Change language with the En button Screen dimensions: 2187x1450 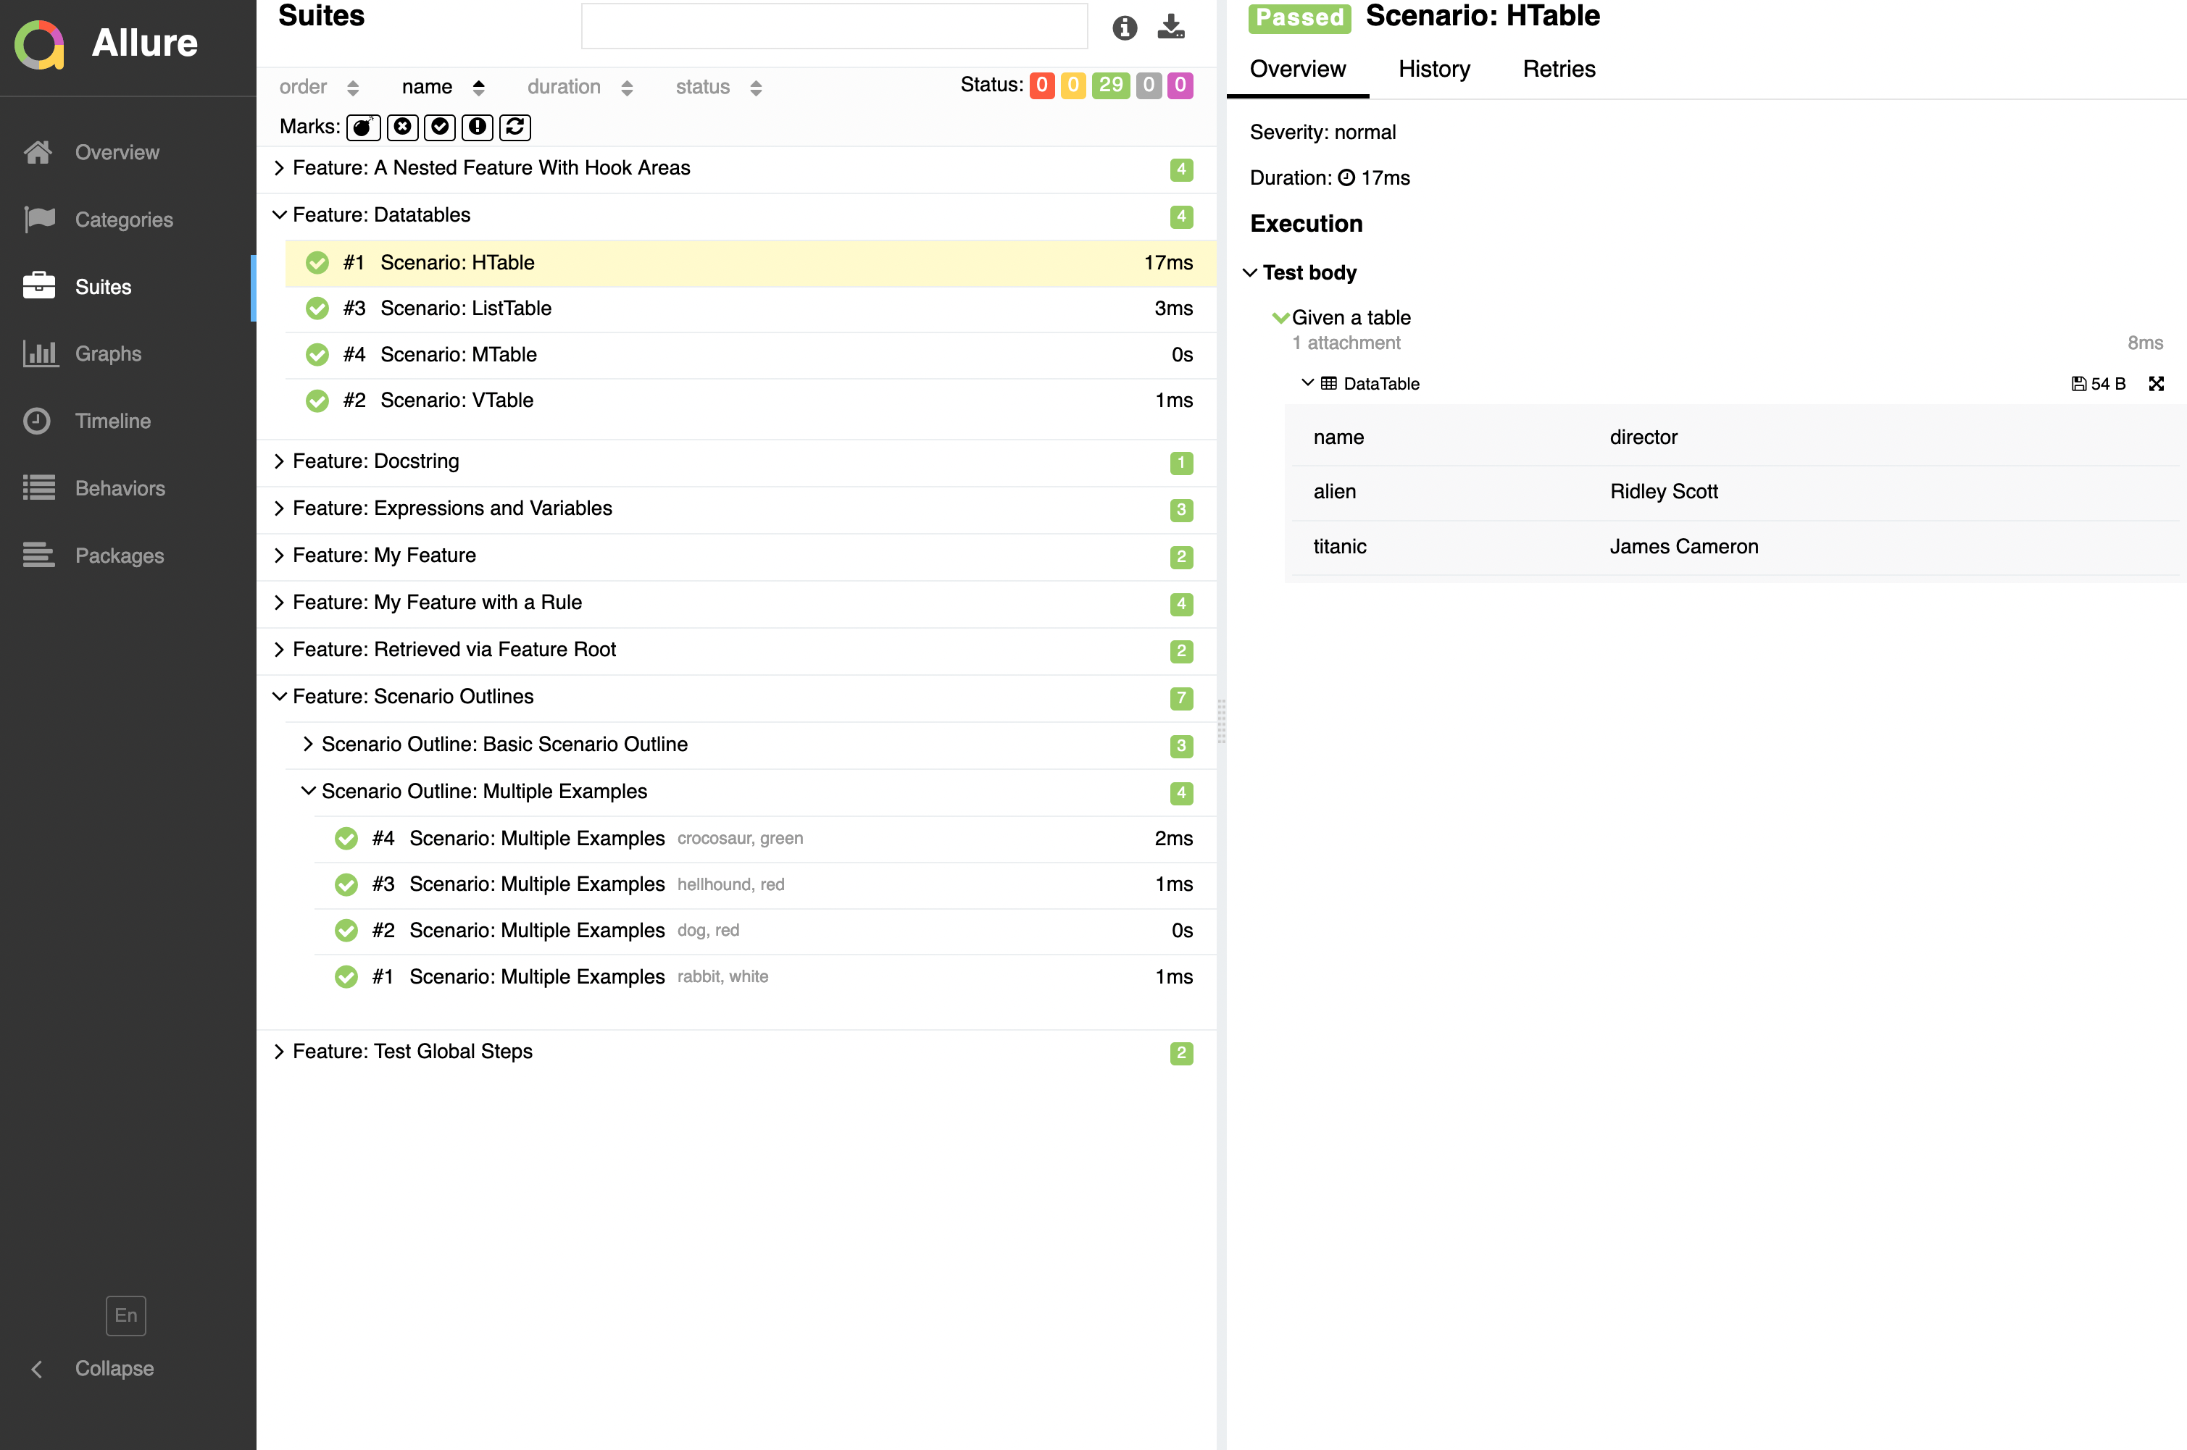(126, 1316)
